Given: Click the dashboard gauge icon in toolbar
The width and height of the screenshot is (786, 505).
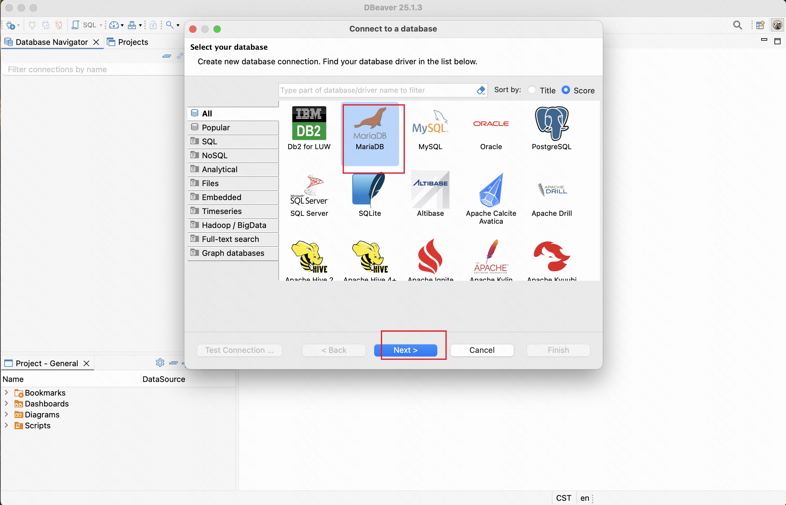Looking at the screenshot, I should point(114,25).
